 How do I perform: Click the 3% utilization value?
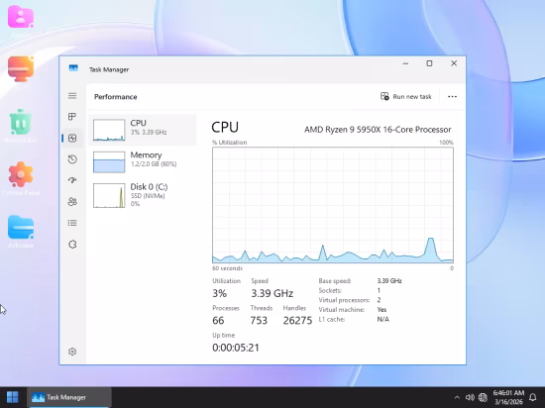tap(219, 293)
